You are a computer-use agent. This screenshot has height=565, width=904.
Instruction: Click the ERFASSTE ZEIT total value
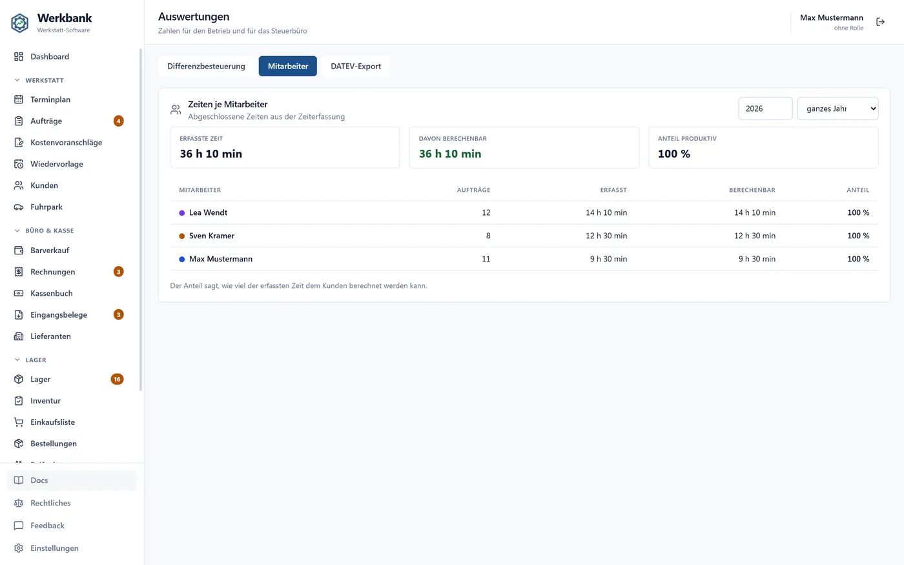pyautogui.click(x=211, y=154)
